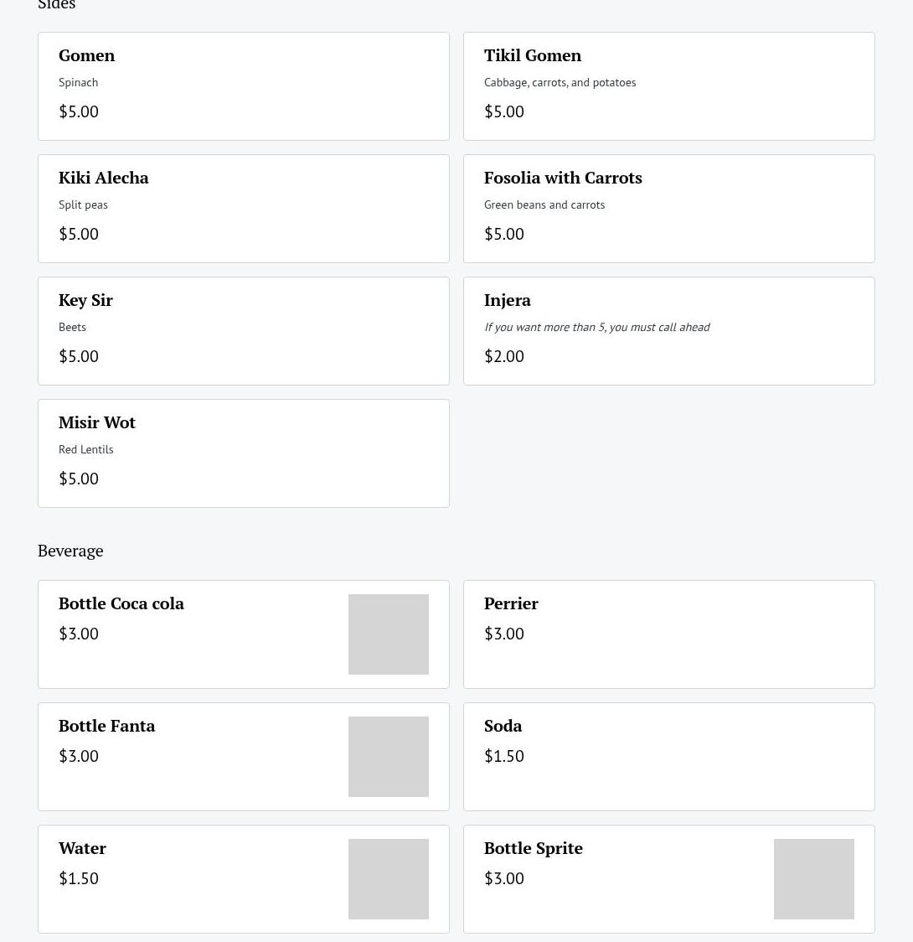Screen dimensions: 913x942
Task: Click the Water image thumbnail
Action: click(x=388, y=879)
